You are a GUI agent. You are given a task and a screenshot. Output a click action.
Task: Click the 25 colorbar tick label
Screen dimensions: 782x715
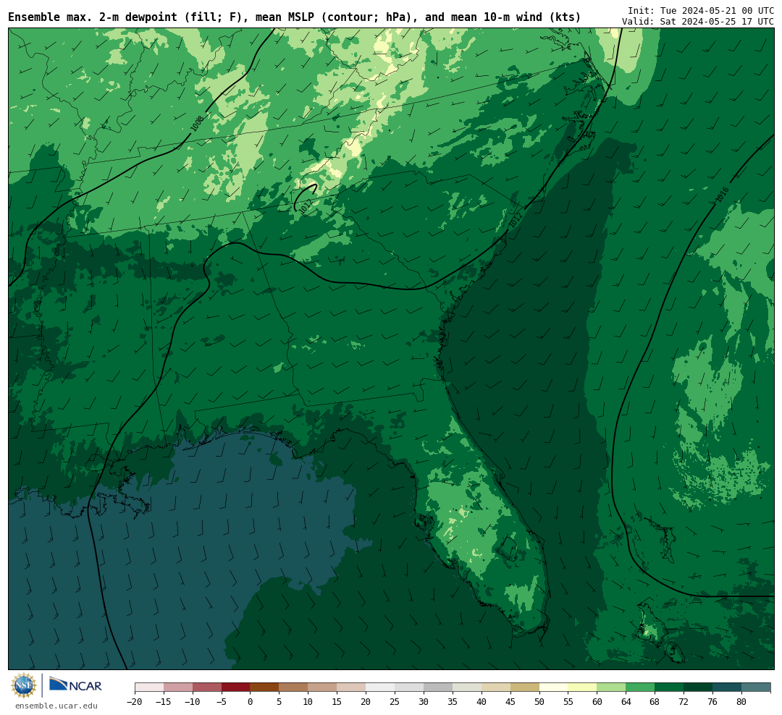(395, 701)
